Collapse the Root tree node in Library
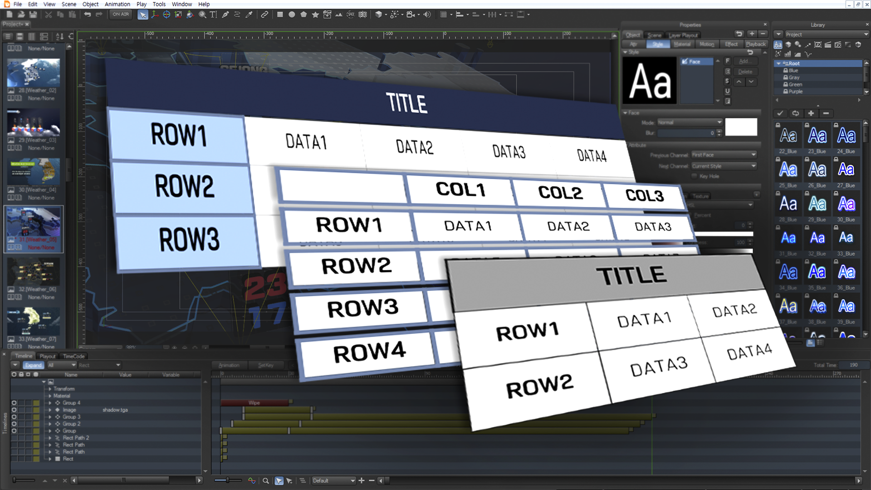Image resolution: width=871 pixels, height=490 pixels. (x=779, y=64)
